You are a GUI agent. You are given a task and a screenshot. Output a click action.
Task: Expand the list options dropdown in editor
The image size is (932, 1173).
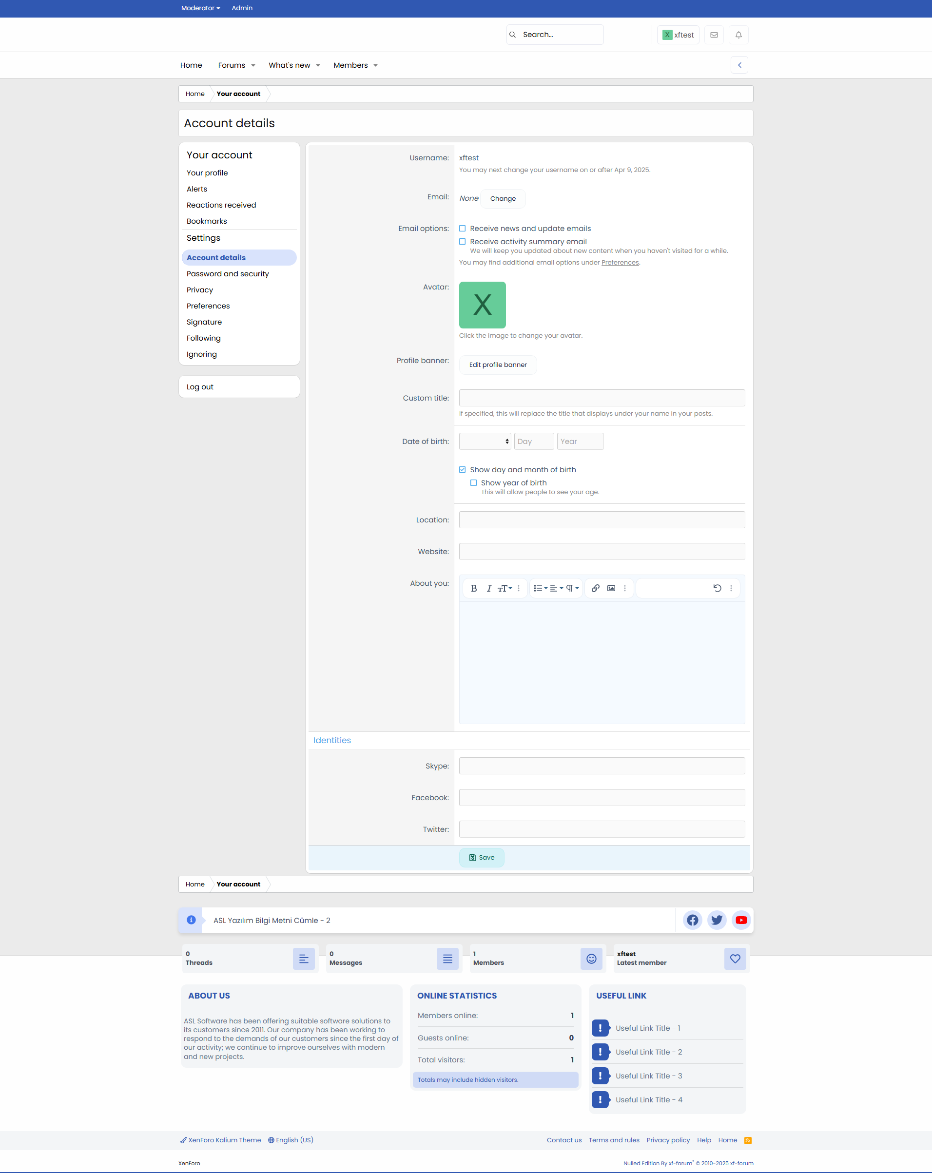(540, 588)
